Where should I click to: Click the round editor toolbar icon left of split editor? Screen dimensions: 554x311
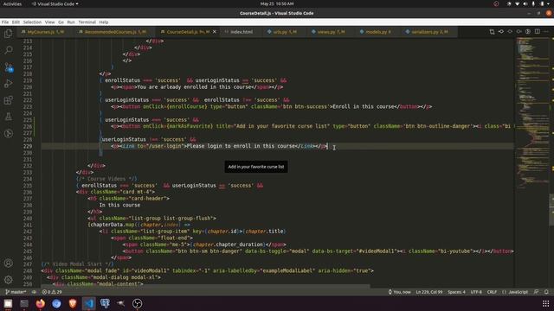[x=528, y=32]
